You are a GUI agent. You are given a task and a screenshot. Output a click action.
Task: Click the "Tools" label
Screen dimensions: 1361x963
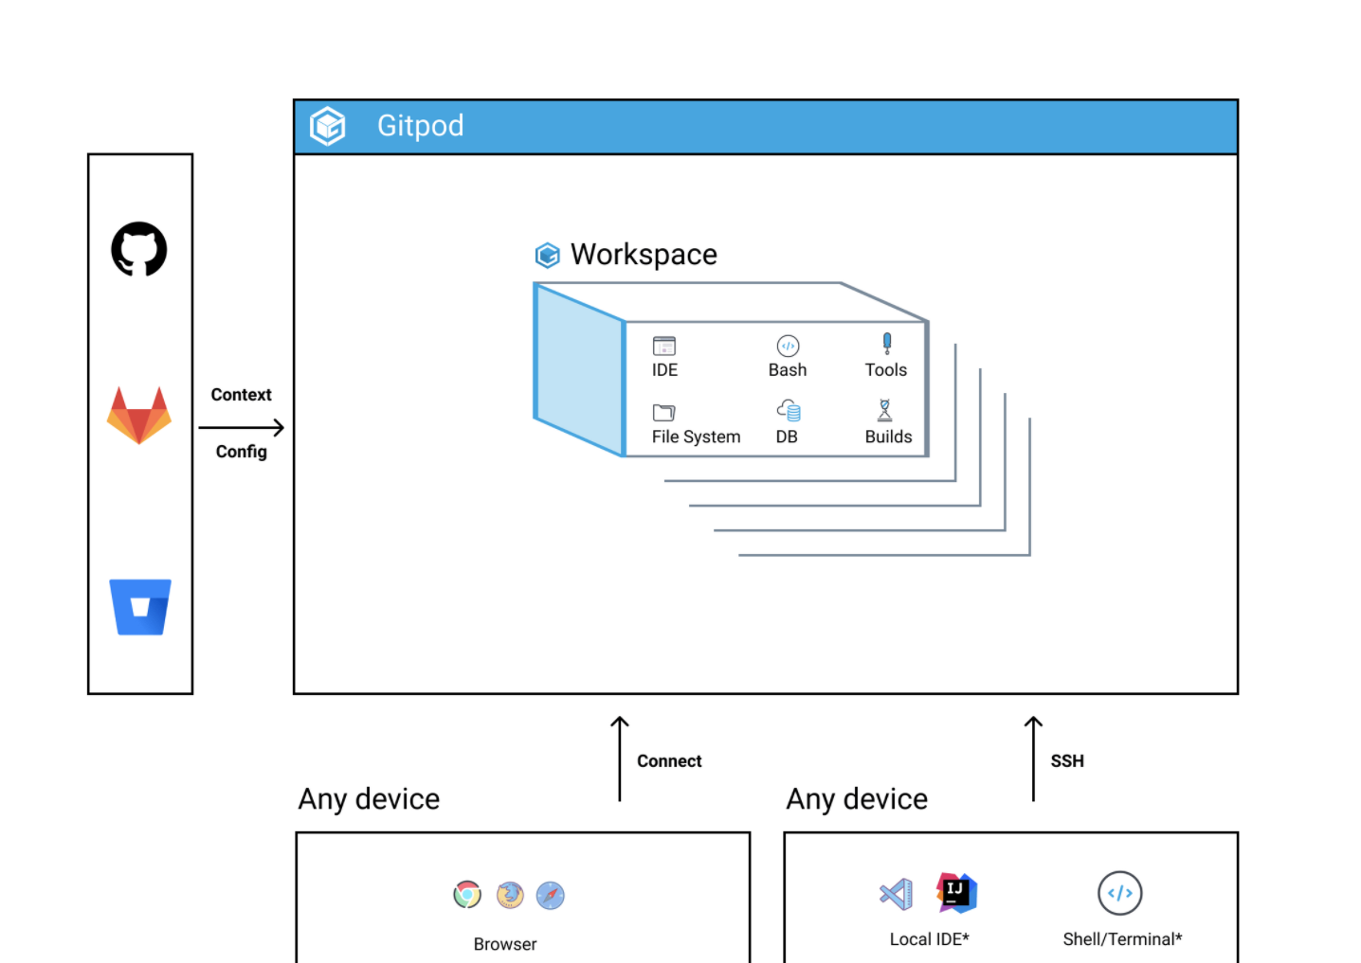(886, 370)
